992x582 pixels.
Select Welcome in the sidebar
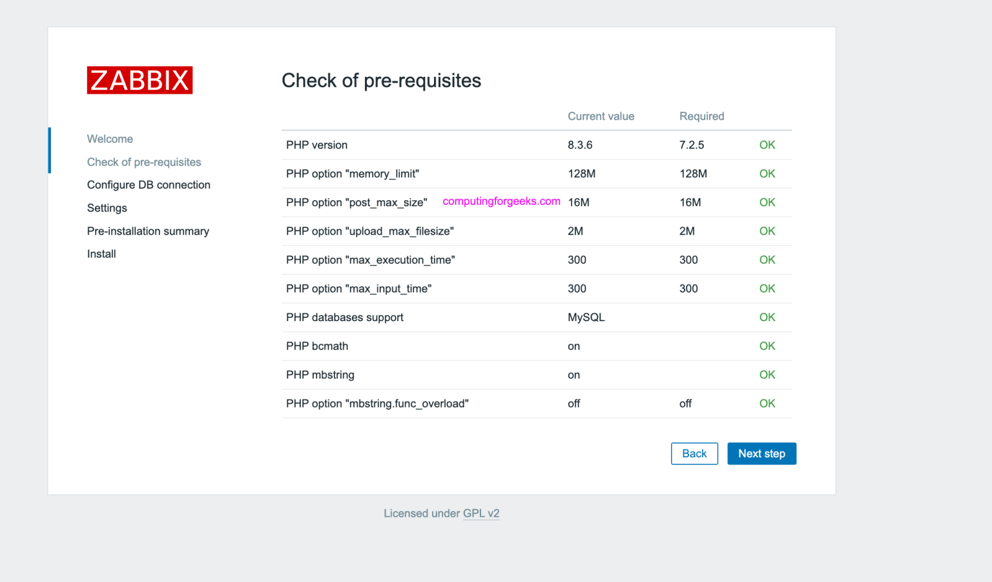pos(110,138)
